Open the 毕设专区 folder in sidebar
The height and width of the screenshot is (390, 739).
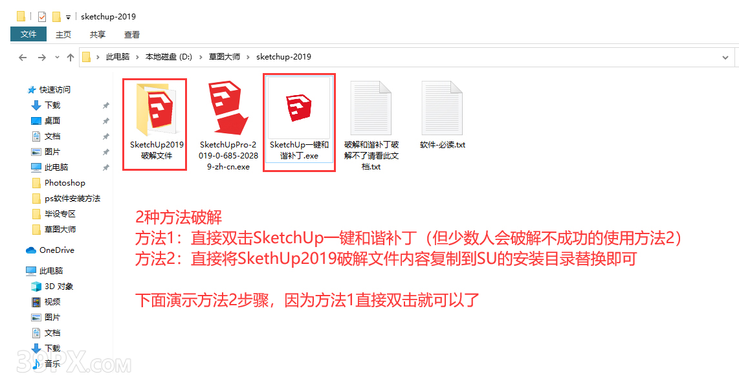[x=54, y=214]
